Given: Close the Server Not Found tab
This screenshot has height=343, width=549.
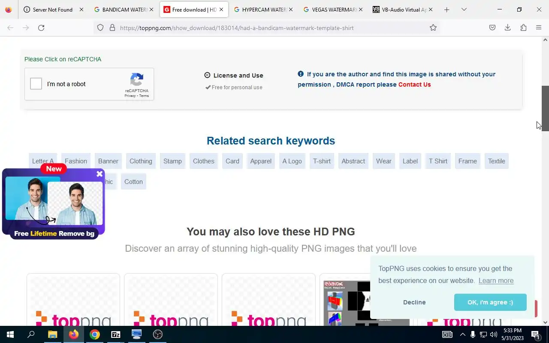Looking at the screenshot, I should [81, 9].
